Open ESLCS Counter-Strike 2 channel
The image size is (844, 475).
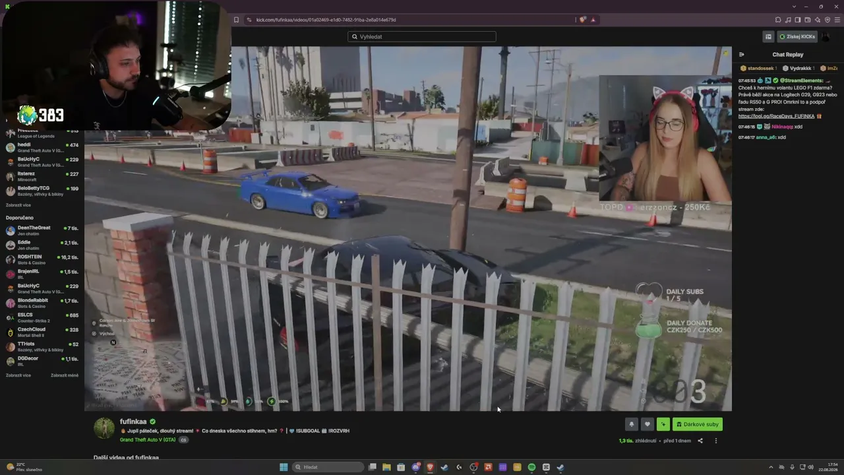(42, 317)
